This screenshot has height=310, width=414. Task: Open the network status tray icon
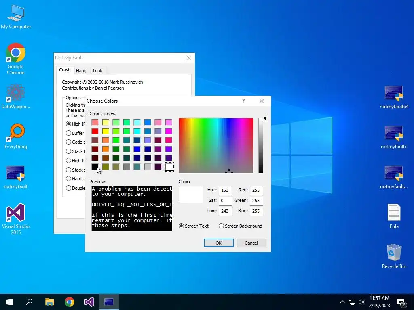352,302
